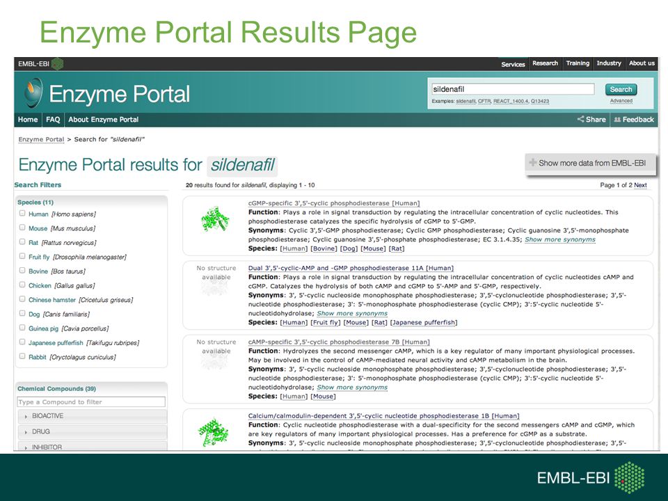Click the Q13423 example link

pyautogui.click(x=540, y=102)
